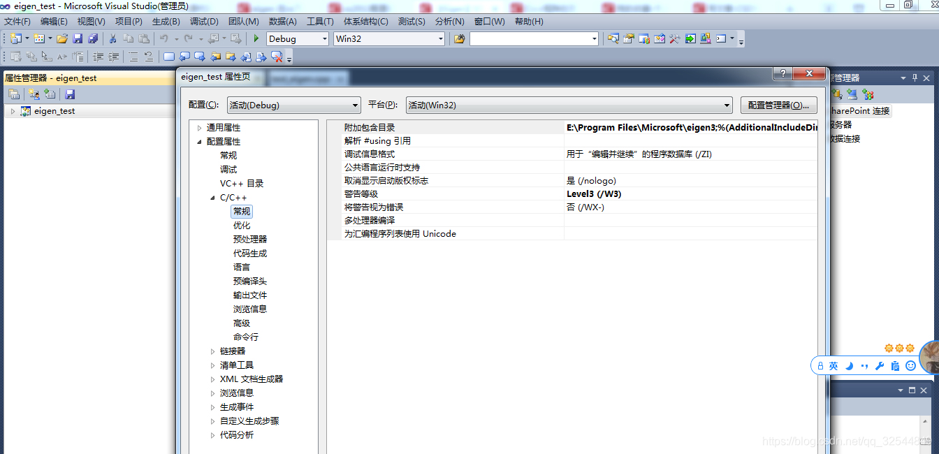This screenshot has width=939, height=454.
Task: Click the 警告等级 Level3 (/W3) value
Action: click(690, 193)
